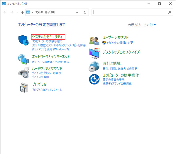The image size is (176, 154).
Task: Go up one level with up arrow
Action: pos(23,12)
